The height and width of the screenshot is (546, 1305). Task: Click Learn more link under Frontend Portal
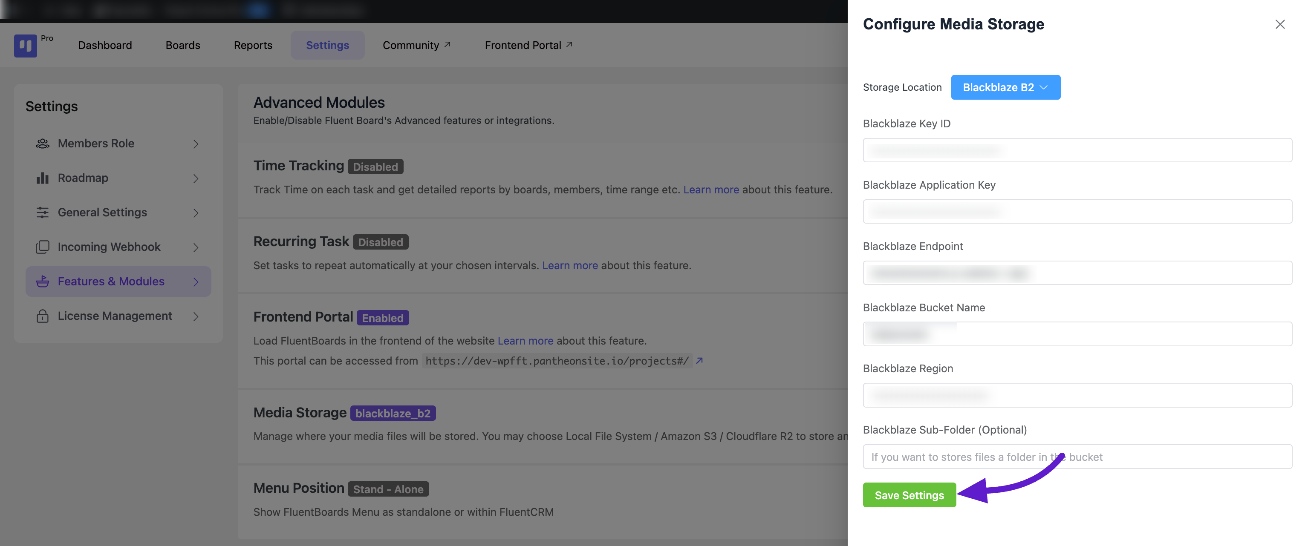[x=525, y=341]
